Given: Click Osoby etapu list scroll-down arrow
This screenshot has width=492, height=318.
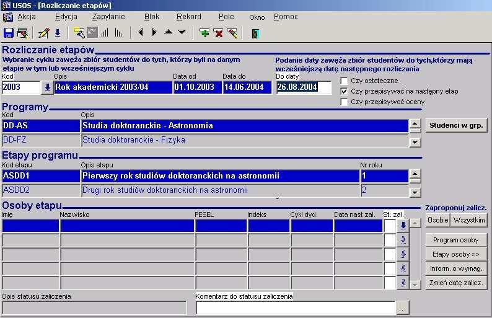Looking at the screenshot, I should point(415,285).
